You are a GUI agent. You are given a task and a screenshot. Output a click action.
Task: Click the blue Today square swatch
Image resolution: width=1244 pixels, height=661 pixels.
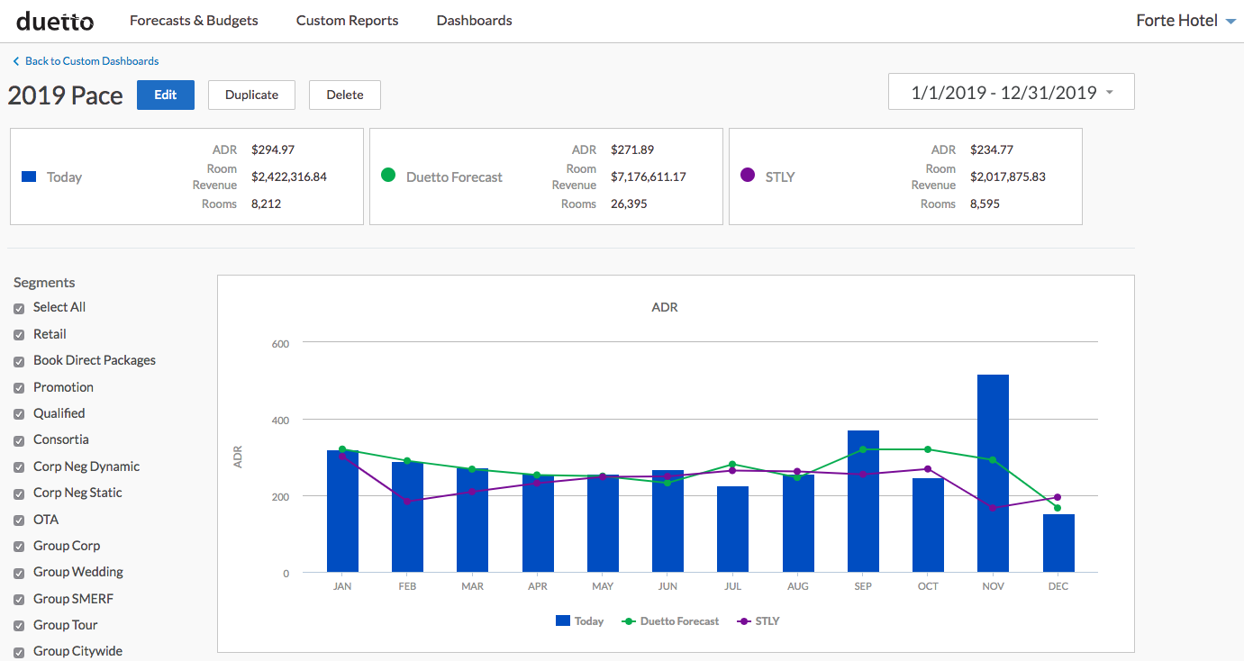coord(29,177)
